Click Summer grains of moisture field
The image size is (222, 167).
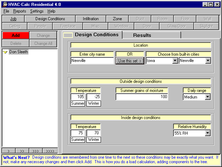click(142, 97)
